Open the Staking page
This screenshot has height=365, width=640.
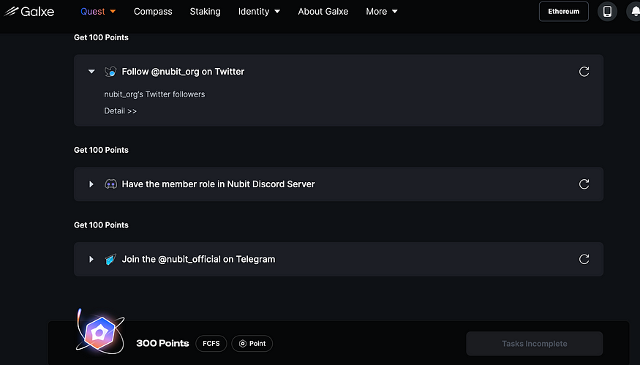pos(205,12)
